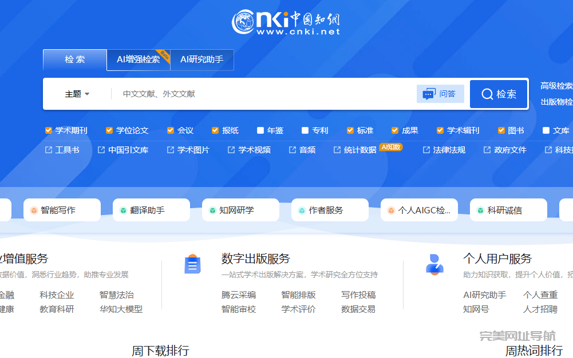This screenshot has width=573, height=358.
Task: Click the 周下载排行 heading
Action: click(x=160, y=351)
